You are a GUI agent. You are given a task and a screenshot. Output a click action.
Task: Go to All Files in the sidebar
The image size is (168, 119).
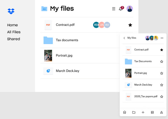click(x=14, y=32)
